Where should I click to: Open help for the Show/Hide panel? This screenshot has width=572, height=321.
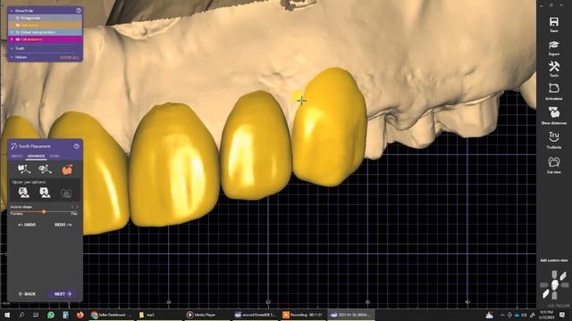(79, 11)
